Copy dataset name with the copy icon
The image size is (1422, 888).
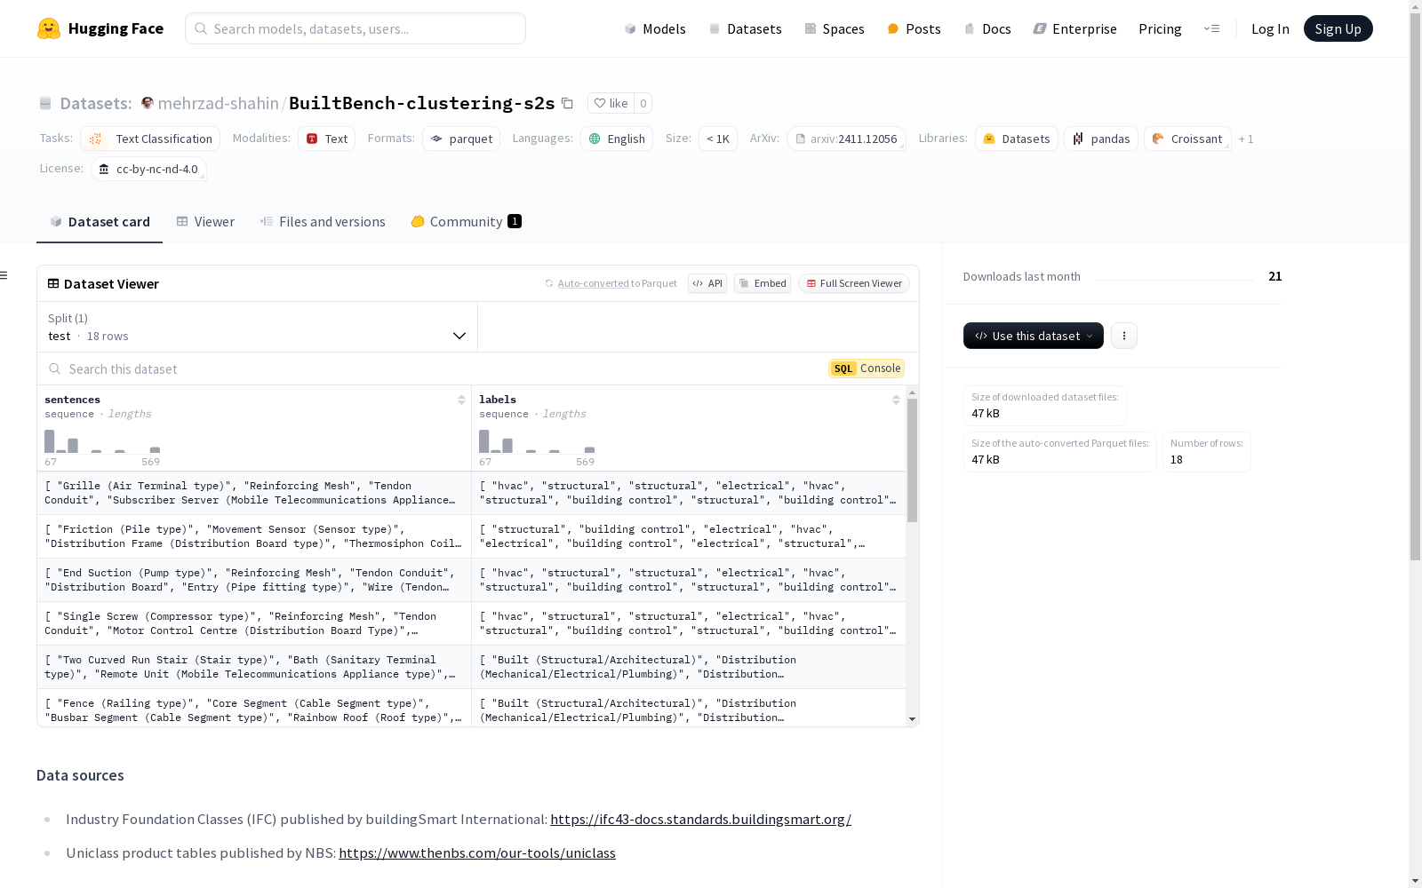click(x=567, y=103)
